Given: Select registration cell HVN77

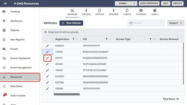Looking at the screenshot, I should click(x=59, y=58).
